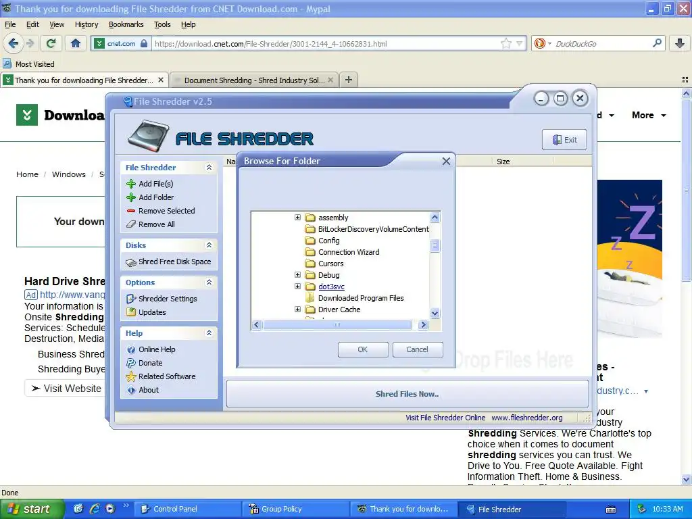The width and height of the screenshot is (692, 519).
Task: Open the www.fileshredder.org link
Action: 527,418
